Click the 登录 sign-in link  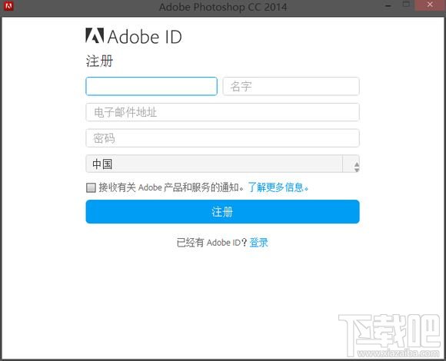pos(258,242)
